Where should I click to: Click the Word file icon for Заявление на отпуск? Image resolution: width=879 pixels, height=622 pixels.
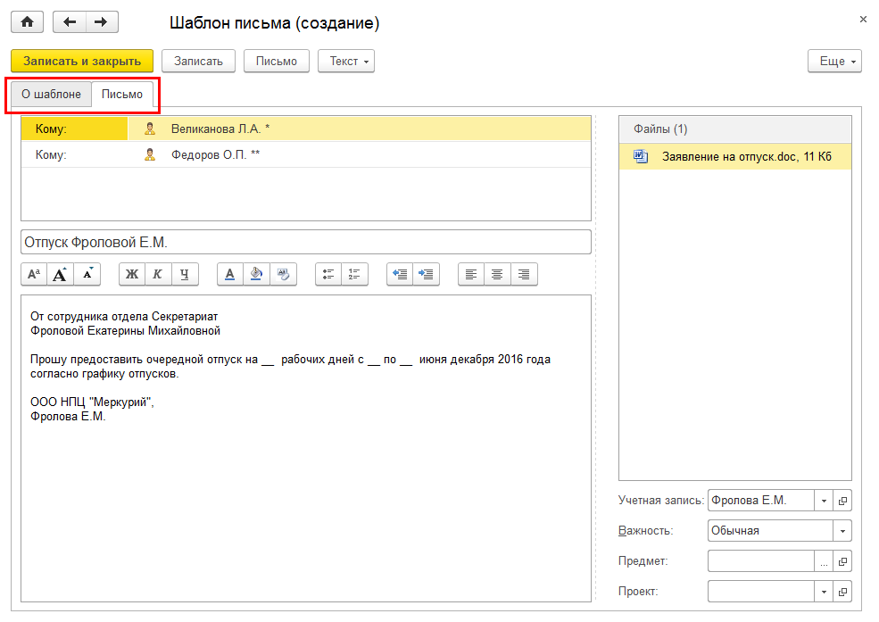640,156
